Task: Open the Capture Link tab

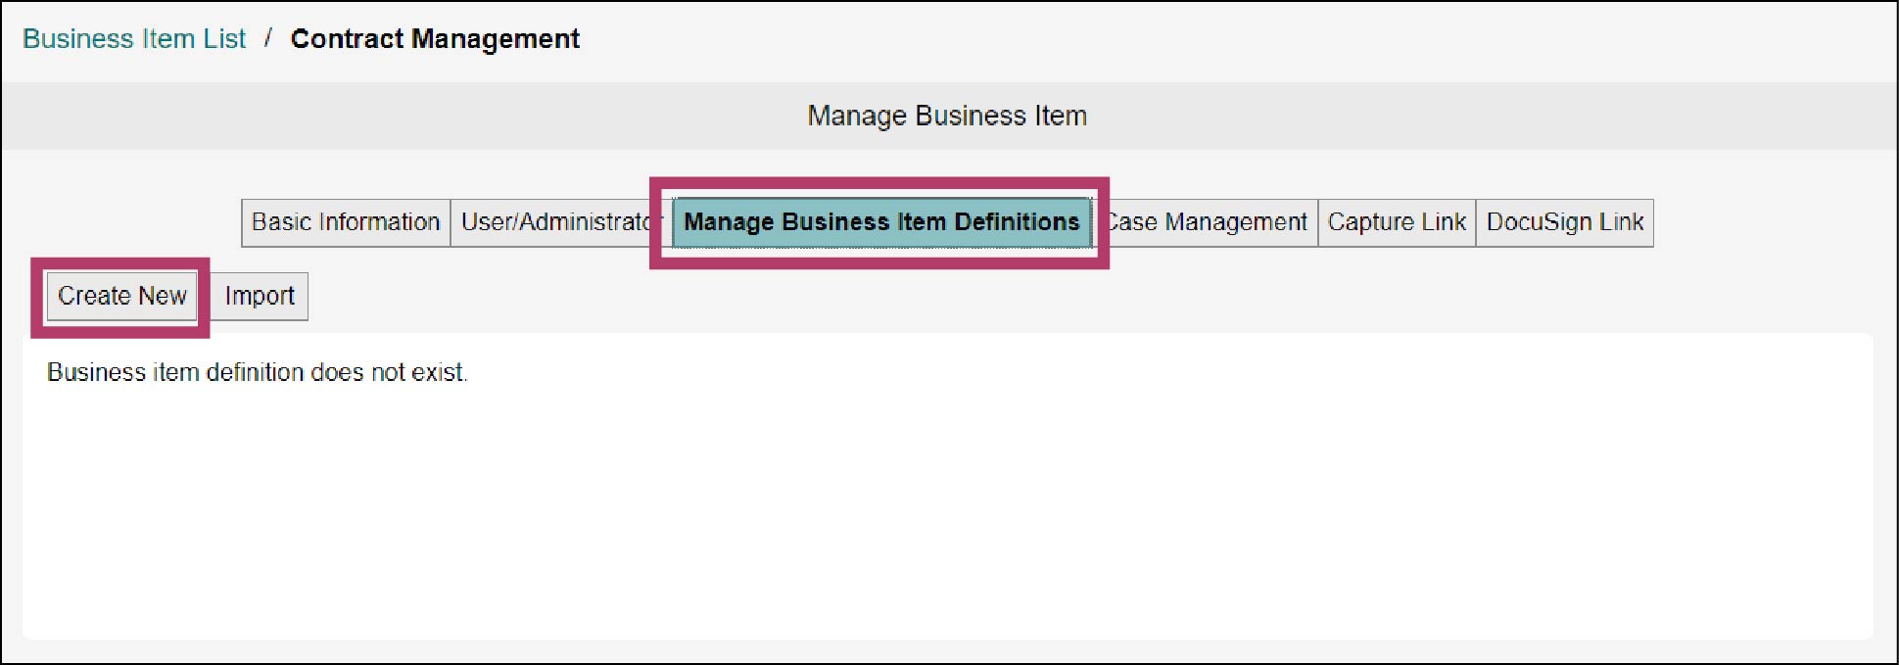Action: [1397, 222]
